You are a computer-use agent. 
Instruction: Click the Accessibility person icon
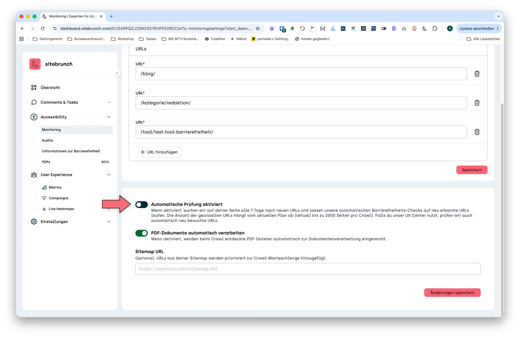tap(34, 117)
